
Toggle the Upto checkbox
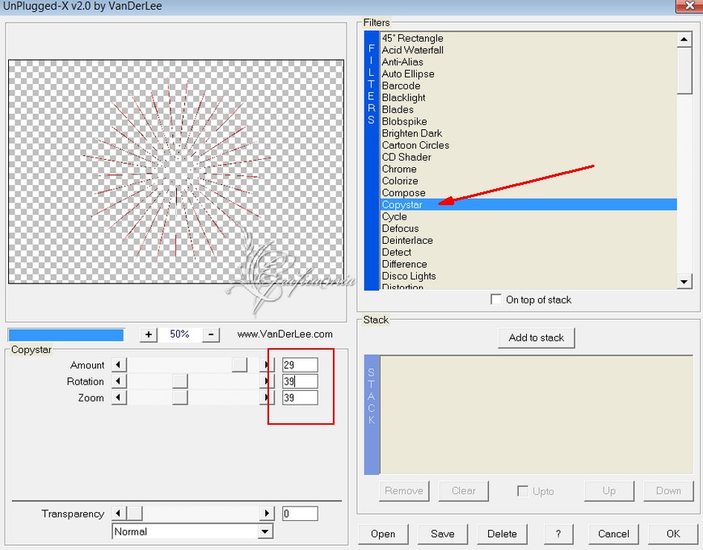522,491
